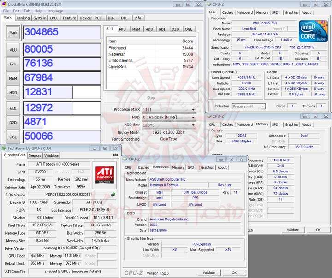Open CPU tab in Mainboard CPU-Z window
Screen dimensions: 332x278
128,167
